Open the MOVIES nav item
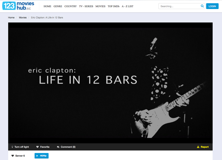Viewport: 222px width, 160px height. pos(100,6)
